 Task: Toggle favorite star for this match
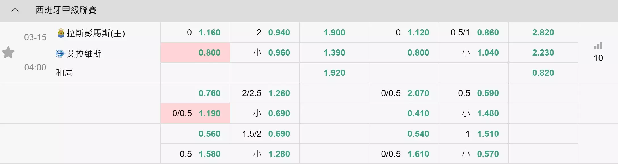(x=8, y=52)
